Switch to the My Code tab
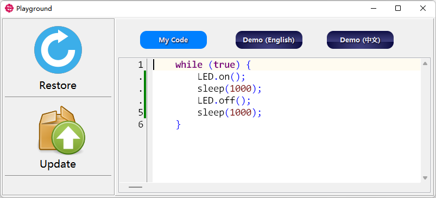This screenshot has height=198, width=436. click(173, 40)
